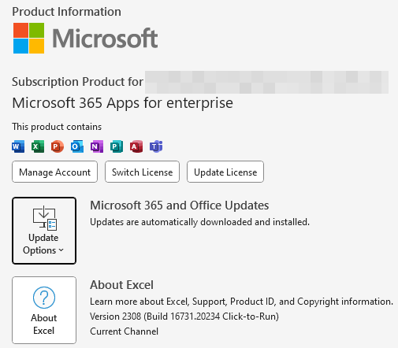Click the Microsoft 365 and Office Updates heading
The image size is (398, 348).
pyautogui.click(x=180, y=205)
